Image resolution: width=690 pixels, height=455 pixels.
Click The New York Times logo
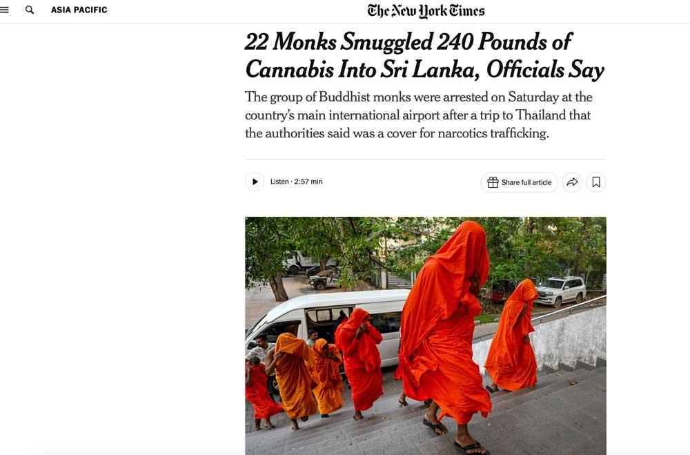coord(426,10)
